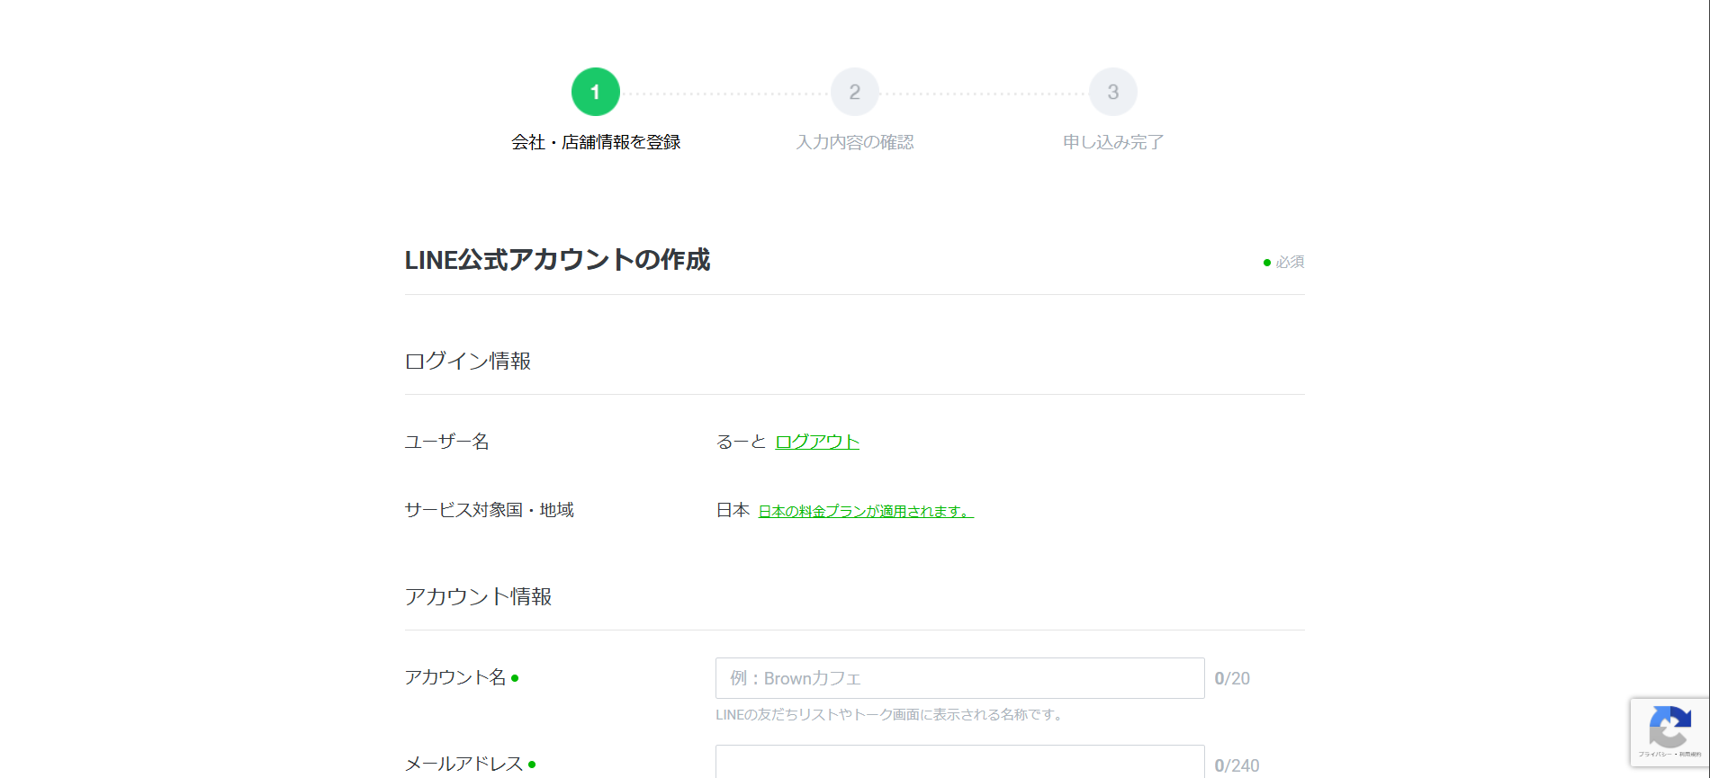Click the 0/240 character counter

click(1237, 765)
